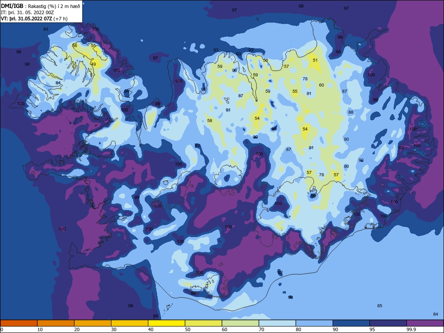The image size is (444, 333).
Task: Select the golden 30–40 legend color segment
Action: point(130,323)
